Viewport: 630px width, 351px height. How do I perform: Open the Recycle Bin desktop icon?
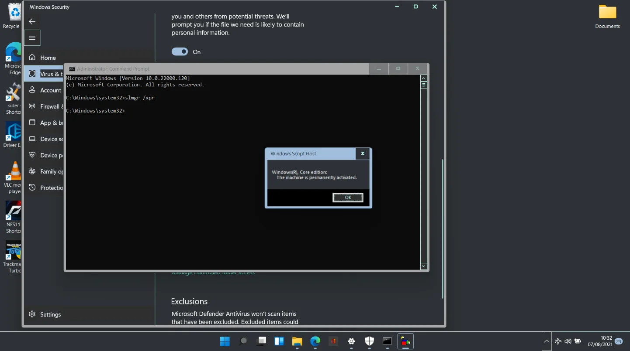click(14, 16)
